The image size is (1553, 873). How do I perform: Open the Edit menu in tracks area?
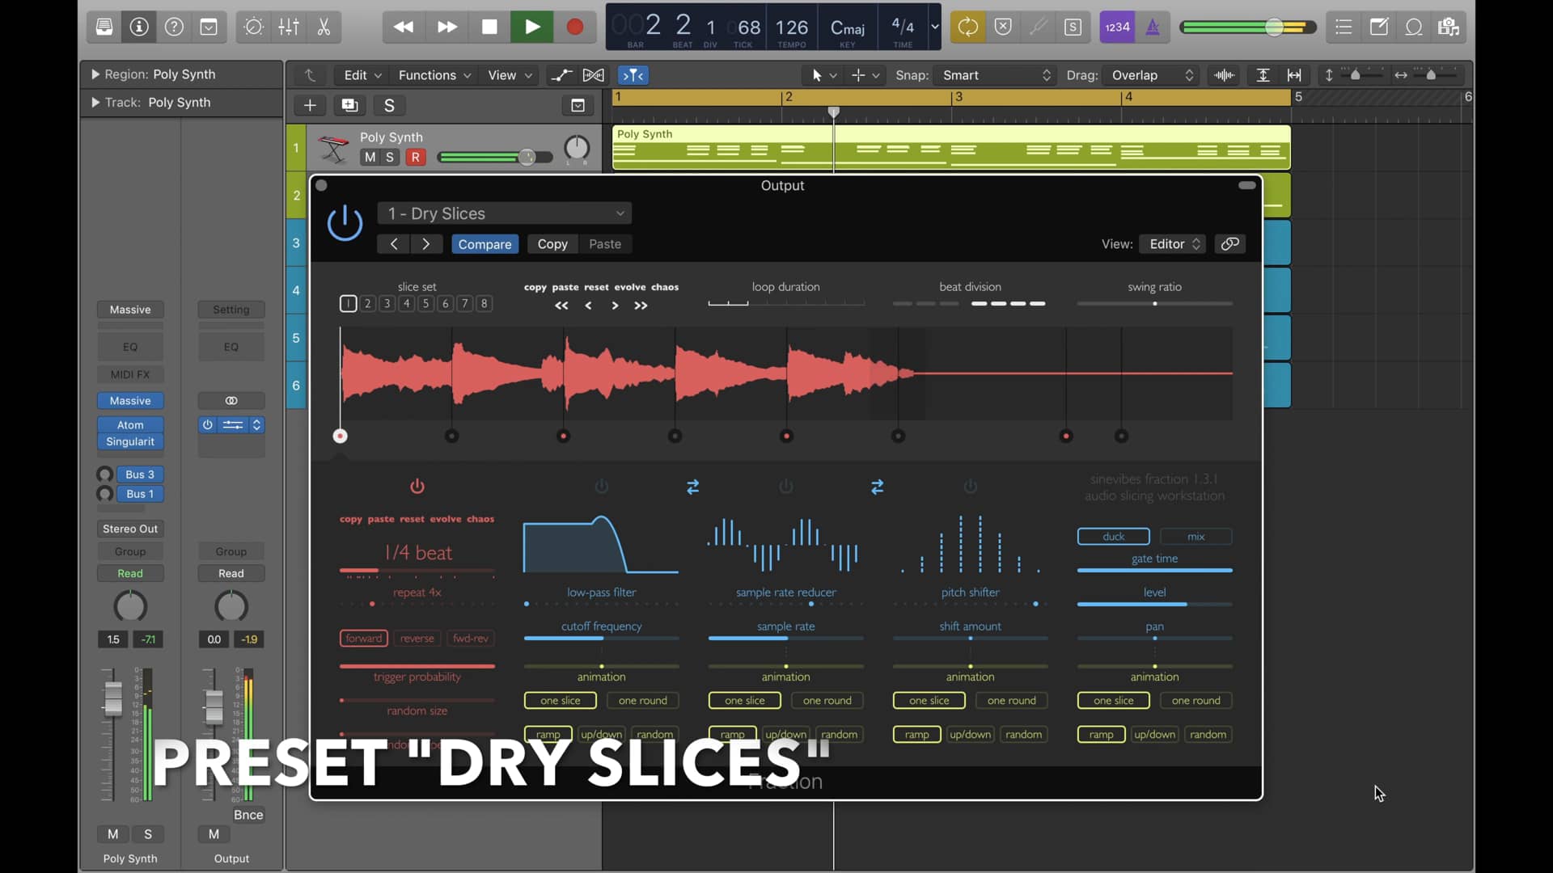[x=362, y=75]
